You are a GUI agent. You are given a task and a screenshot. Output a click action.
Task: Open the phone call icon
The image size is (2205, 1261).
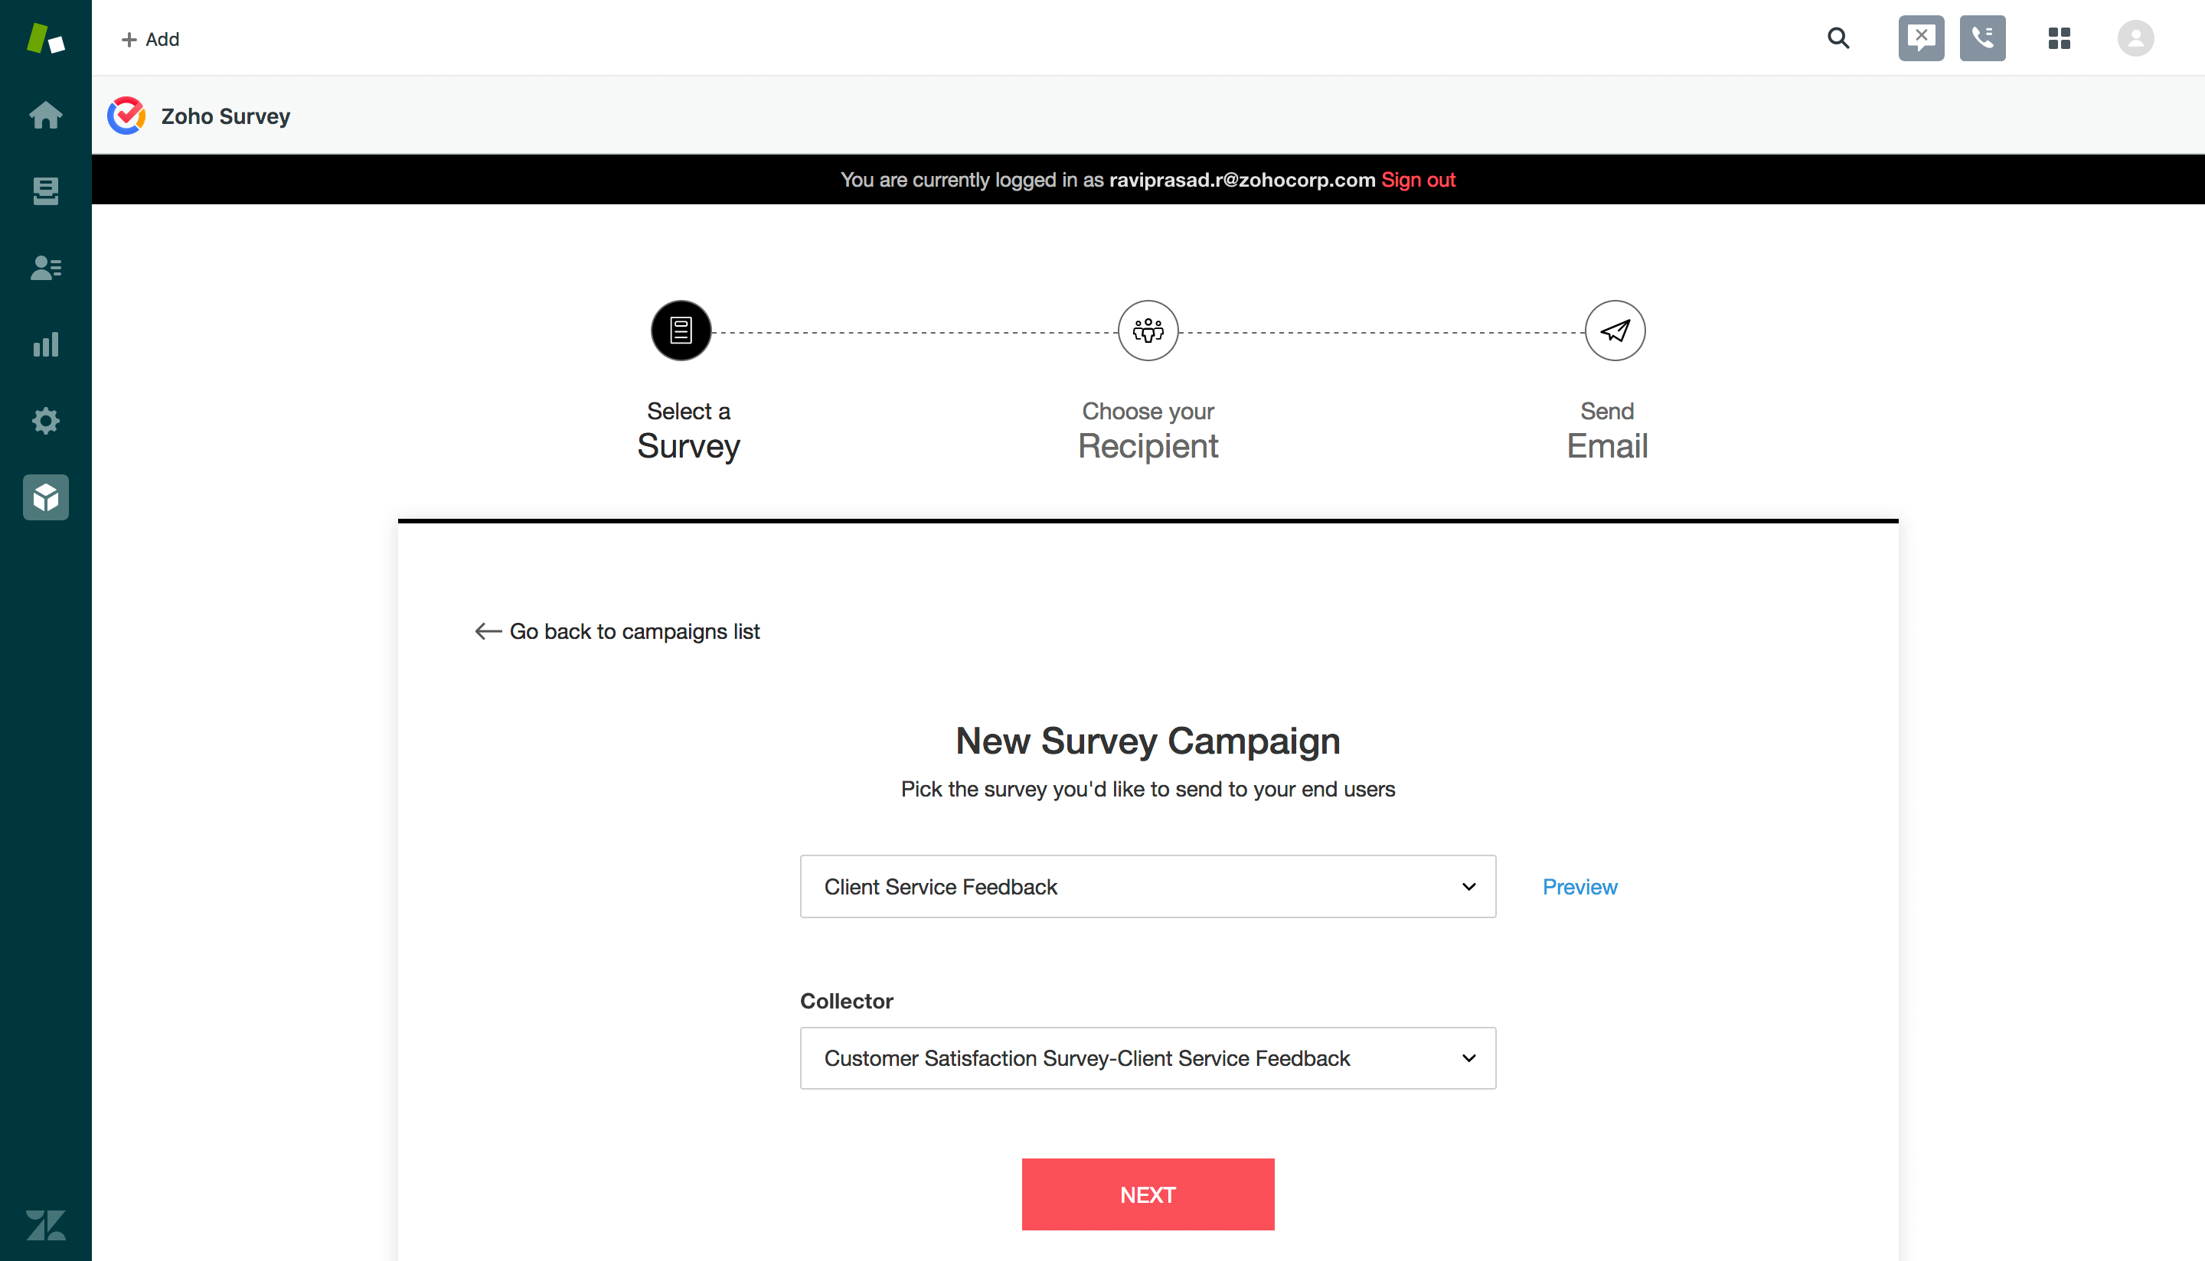(x=1982, y=38)
